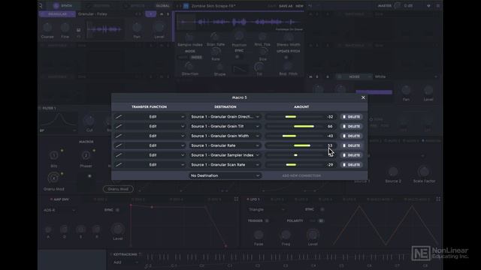Click the -32 amount value
Viewport: 481px width, 270px height.
(330, 117)
